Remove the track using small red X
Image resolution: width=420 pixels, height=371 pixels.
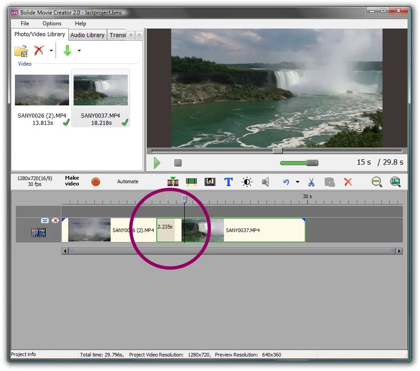55,221
